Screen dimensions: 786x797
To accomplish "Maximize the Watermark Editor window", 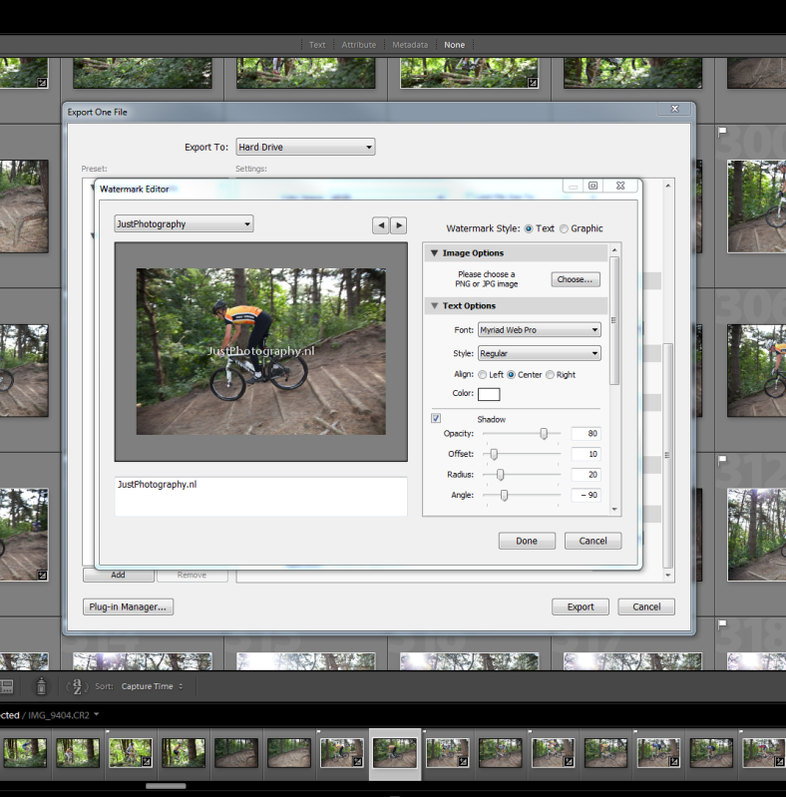I will (592, 186).
